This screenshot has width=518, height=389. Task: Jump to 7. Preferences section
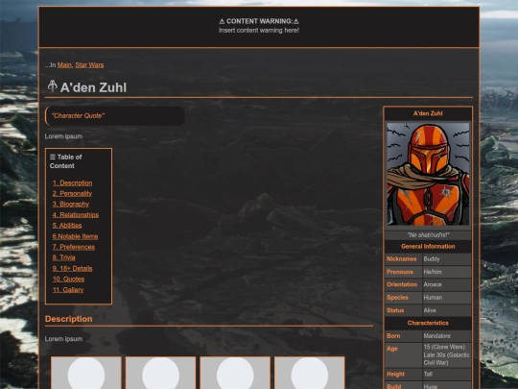[73, 247]
